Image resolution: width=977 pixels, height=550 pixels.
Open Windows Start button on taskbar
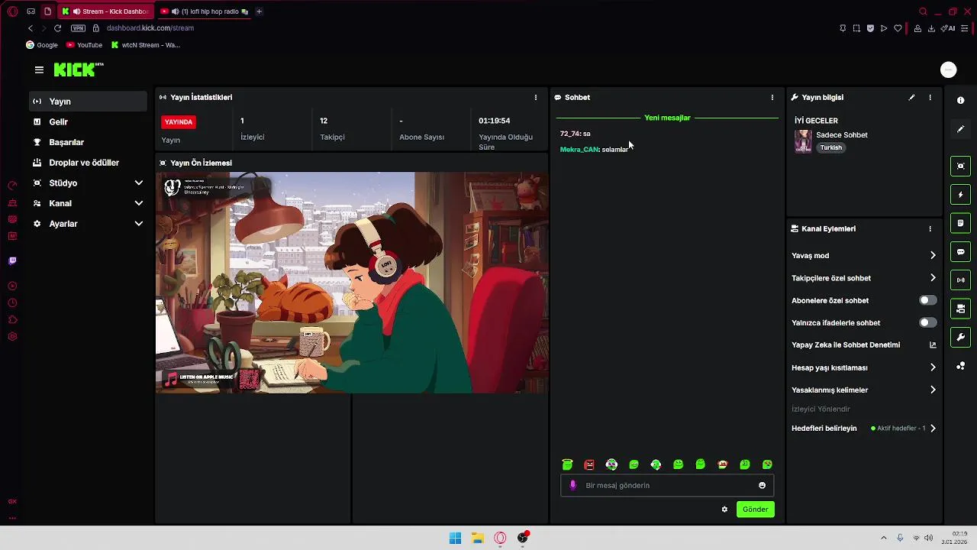tap(455, 538)
